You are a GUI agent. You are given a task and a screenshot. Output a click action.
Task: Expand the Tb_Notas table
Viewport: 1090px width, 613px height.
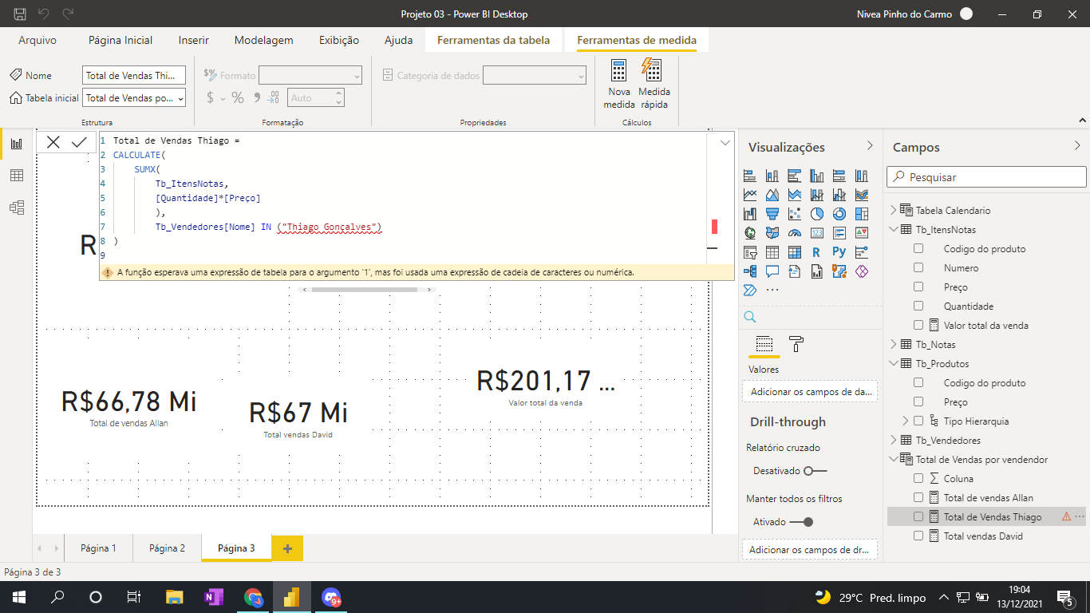point(893,345)
